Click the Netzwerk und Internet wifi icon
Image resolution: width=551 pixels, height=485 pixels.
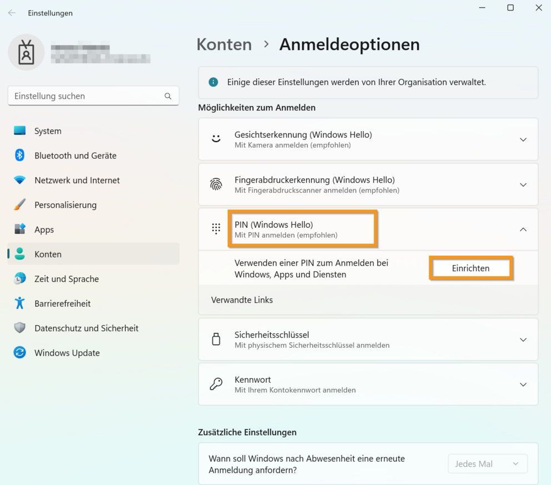click(20, 180)
